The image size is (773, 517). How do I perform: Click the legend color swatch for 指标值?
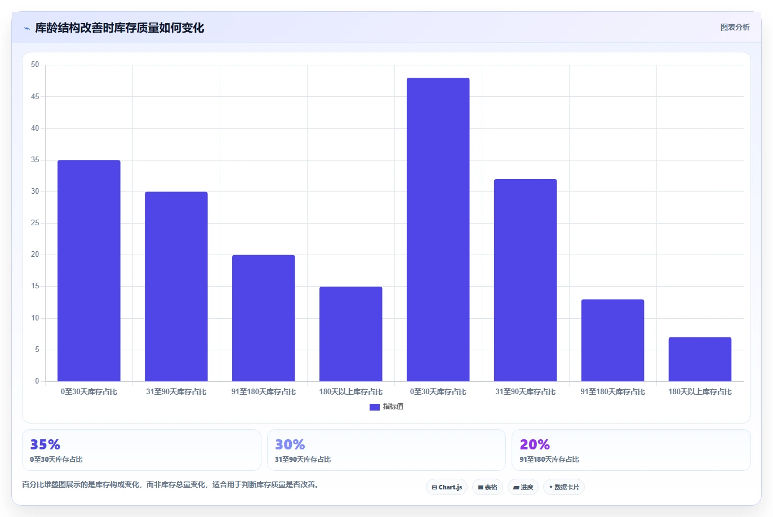click(x=374, y=407)
